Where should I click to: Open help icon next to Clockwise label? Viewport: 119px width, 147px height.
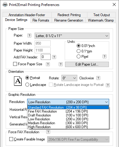98,78
